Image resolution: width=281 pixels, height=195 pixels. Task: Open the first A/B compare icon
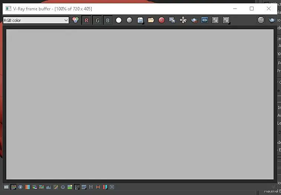[x=215, y=20]
